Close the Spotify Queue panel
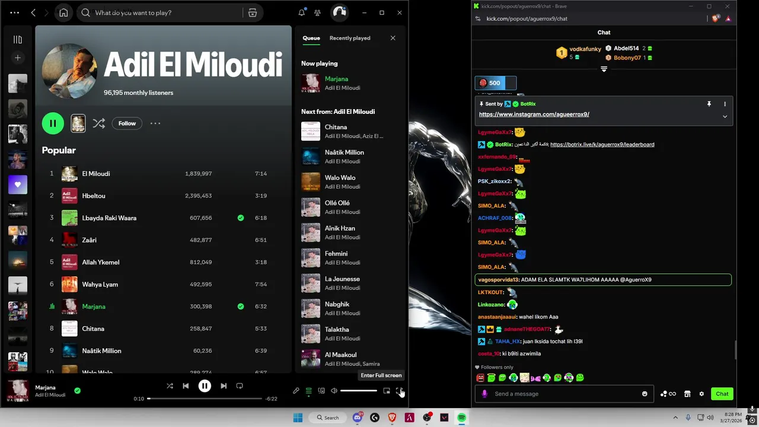 [x=393, y=38]
